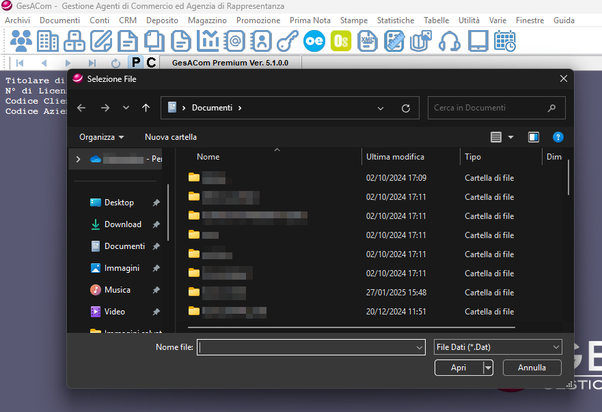Open the calendar with clock toolbar icon
Screen dimensions: 602x412
pyautogui.click(x=504, y=41)
